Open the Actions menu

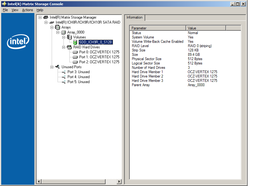click(x=28, y=10)
